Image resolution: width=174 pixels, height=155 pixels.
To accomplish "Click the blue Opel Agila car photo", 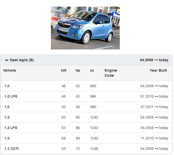I will click(x=85, y=28).
